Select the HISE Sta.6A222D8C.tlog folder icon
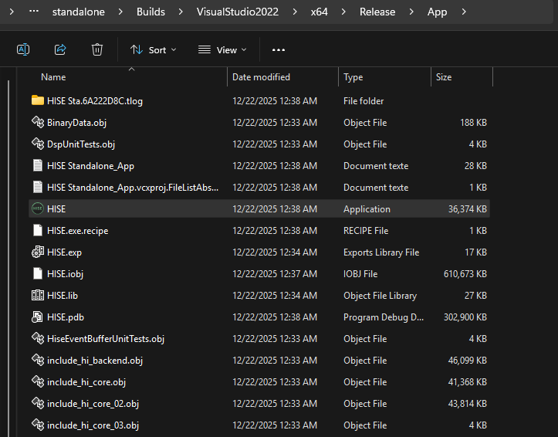Image resolution: width=558 pixels, height=437 pixels. 37,101
